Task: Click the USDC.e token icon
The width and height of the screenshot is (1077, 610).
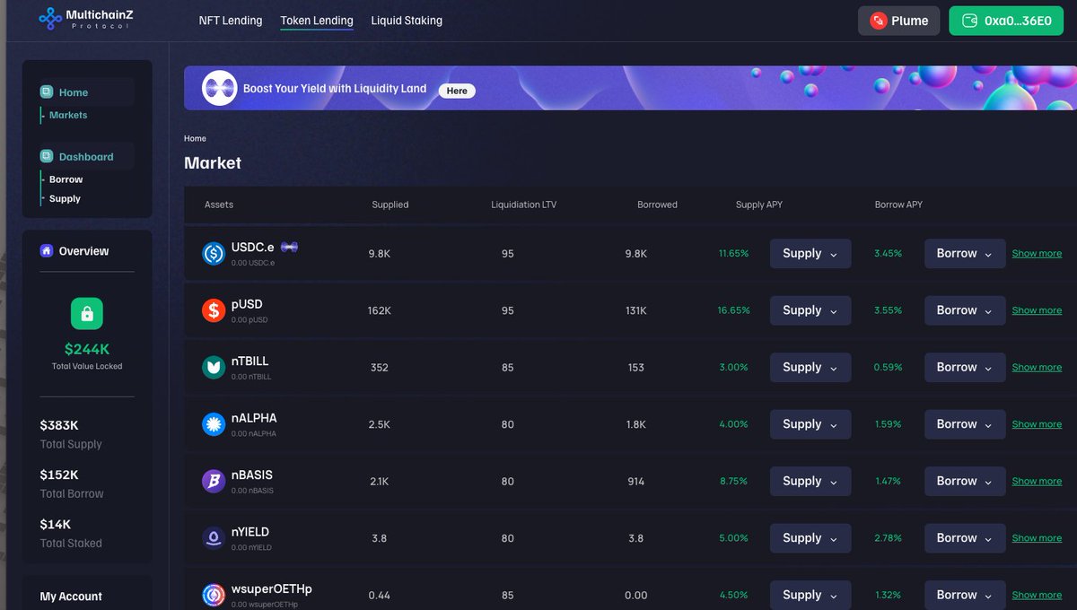Action: (214, 254)
